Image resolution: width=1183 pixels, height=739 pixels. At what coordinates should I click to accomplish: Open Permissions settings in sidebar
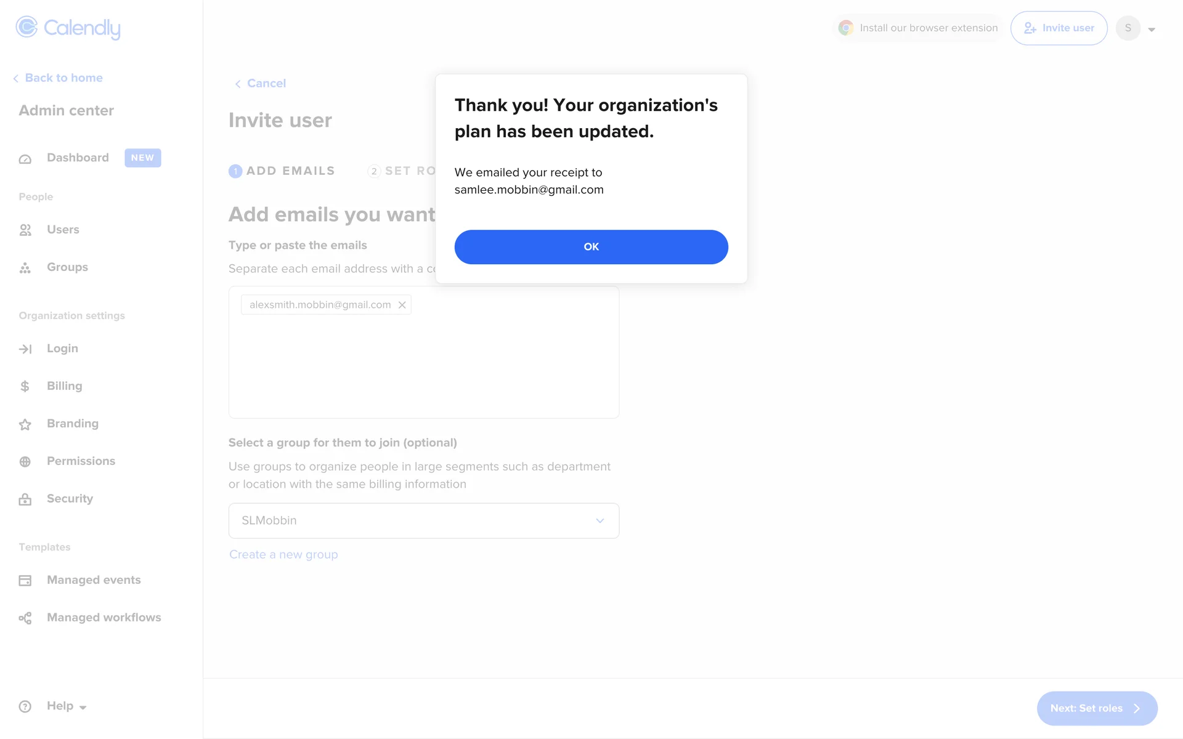(81, 461)
